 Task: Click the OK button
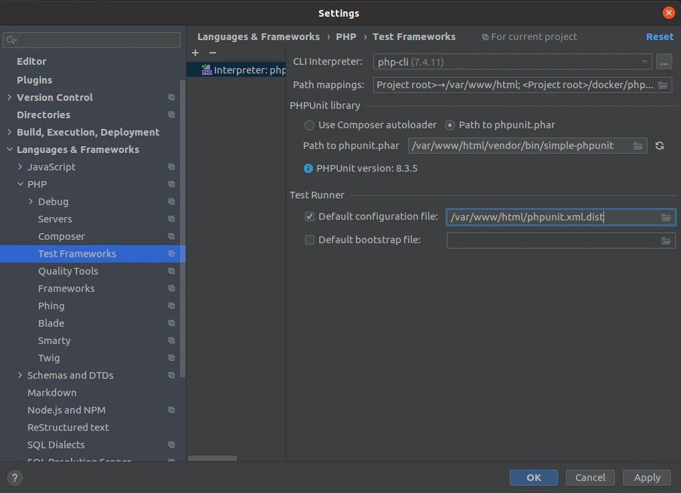click(533, 478)
